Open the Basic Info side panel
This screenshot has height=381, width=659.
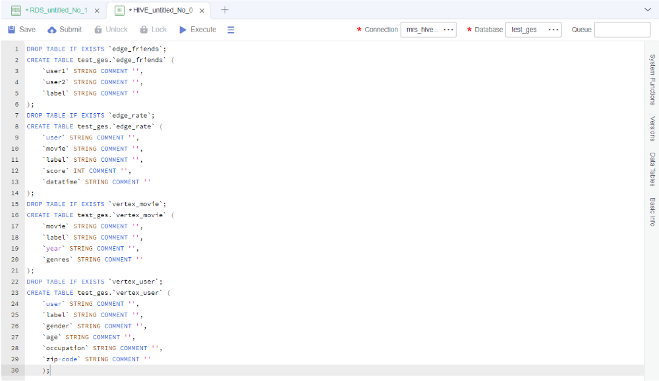pyautogui.click(x=652, y=212)
